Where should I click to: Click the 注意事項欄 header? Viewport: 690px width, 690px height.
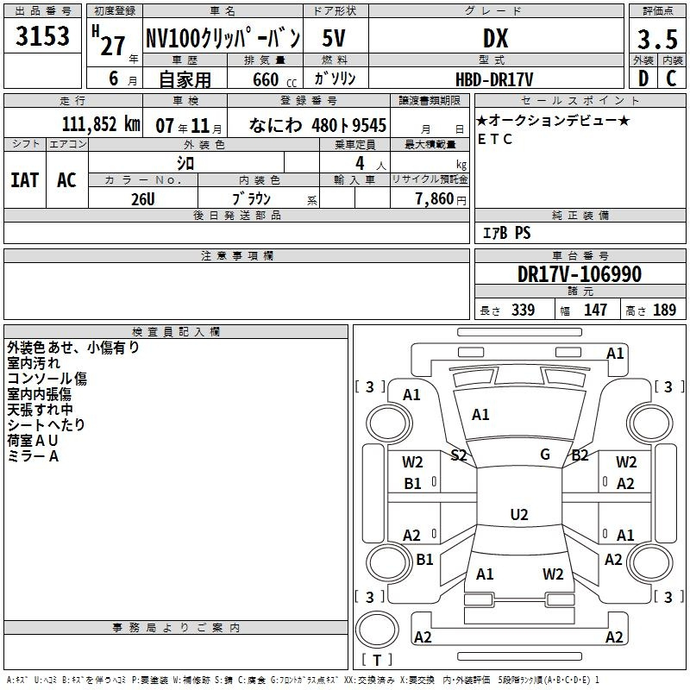236,255
